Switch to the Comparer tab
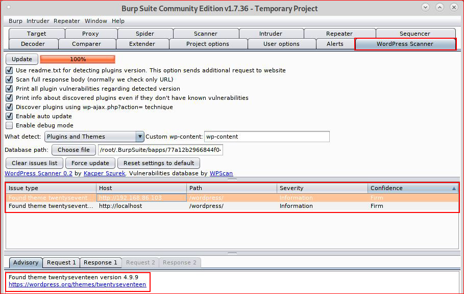The width and height of the screenshot is (464, 294). [x=86, y=44]
